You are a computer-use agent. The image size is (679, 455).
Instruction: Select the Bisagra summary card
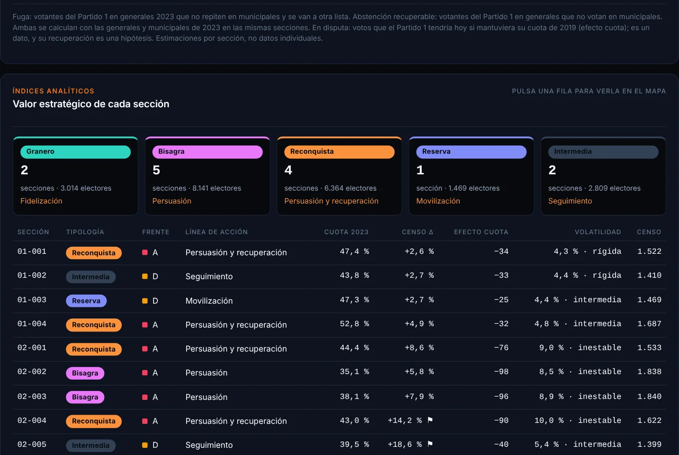[208, 176]
